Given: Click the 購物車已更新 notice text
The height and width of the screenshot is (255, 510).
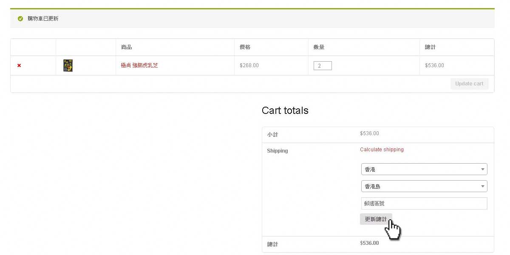Looking at the screenshot, I should (x=43, y=19).
